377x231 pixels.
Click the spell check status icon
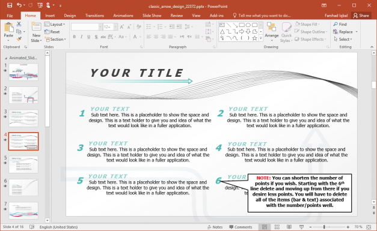click(x=32, y=227)
